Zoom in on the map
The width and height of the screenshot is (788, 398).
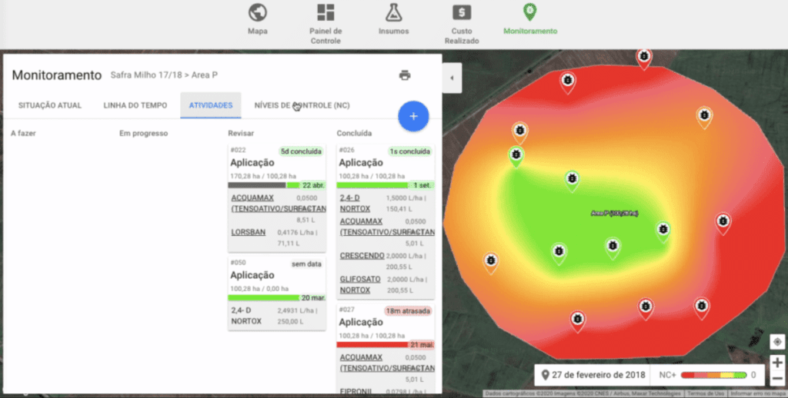777,362
